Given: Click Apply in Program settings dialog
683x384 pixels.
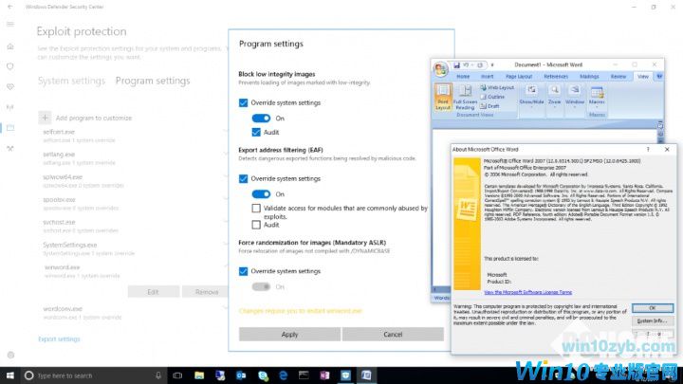Looking at the screenshot, I should coord(289,334).
